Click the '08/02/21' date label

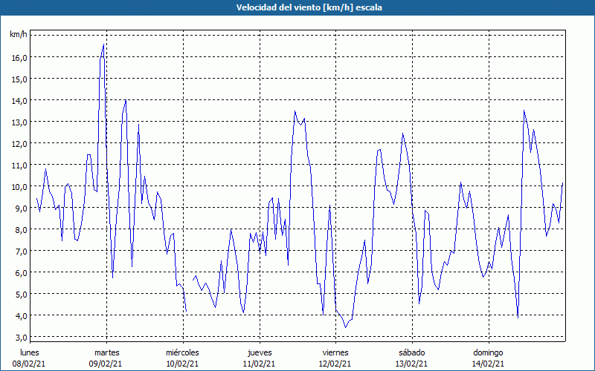pos(29,364)
